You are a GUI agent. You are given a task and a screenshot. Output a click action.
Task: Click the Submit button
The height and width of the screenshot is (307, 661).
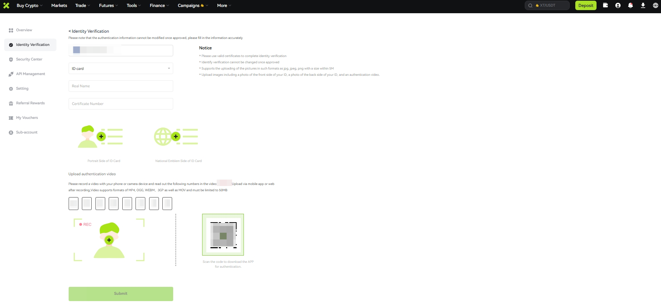click(121, 294)
